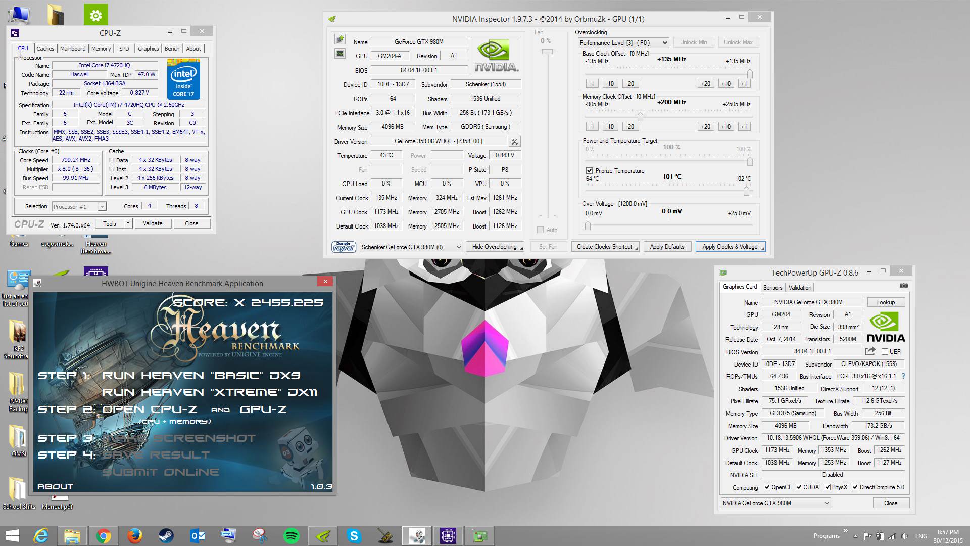Viewport: 970px width, 546px height.
Task: Open the Bench tab in CPU-Z
Action: tap(172, 49)
